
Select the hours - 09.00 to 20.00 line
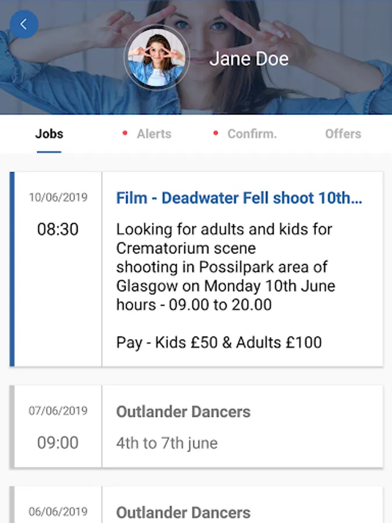tap(193, 305)
